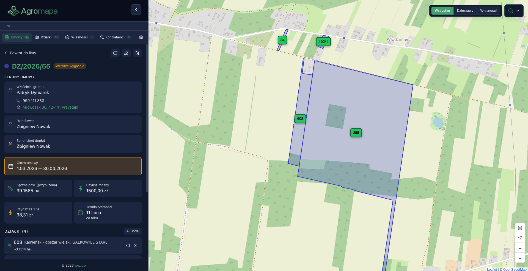Switch map filter to Własności

488,11
